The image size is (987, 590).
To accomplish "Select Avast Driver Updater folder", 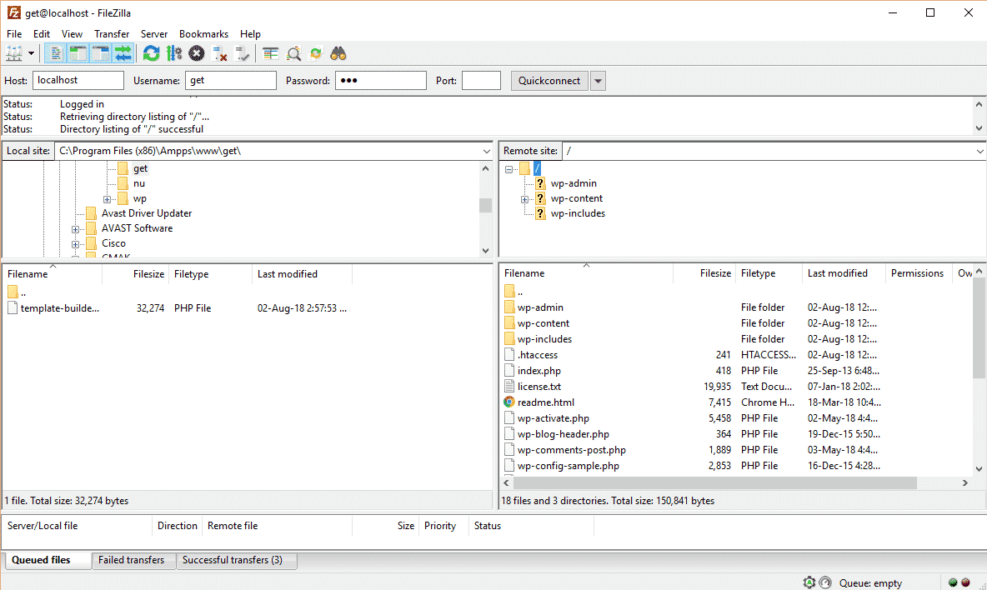I will click(147, 214).
